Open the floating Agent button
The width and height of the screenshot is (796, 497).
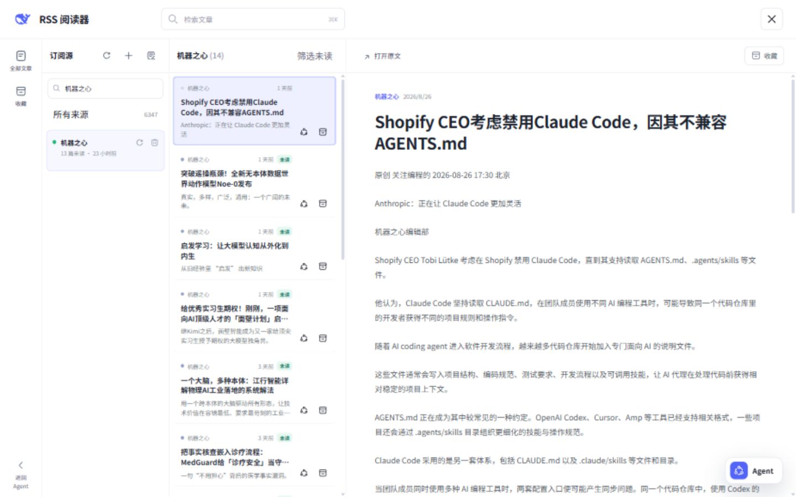tap(754, 471)
